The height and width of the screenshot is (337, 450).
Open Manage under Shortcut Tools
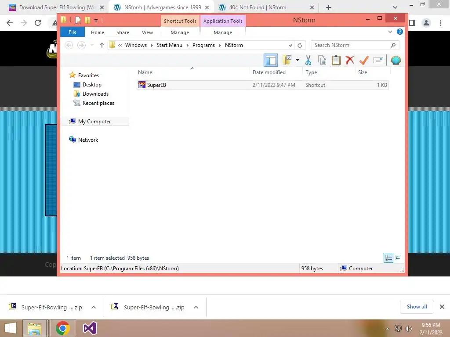180,32
